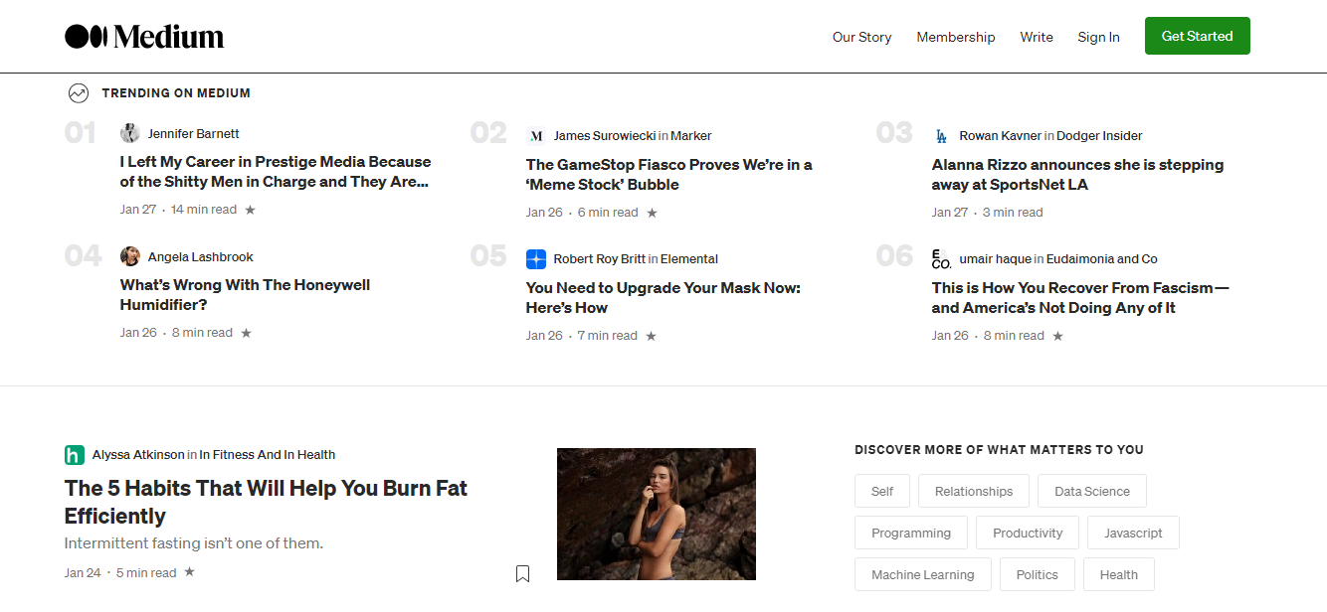Visit Rowan Kavner's author link
The height and width of the screenshot is (612, 1327).
pyautogui.click(x=1001, y=136)
